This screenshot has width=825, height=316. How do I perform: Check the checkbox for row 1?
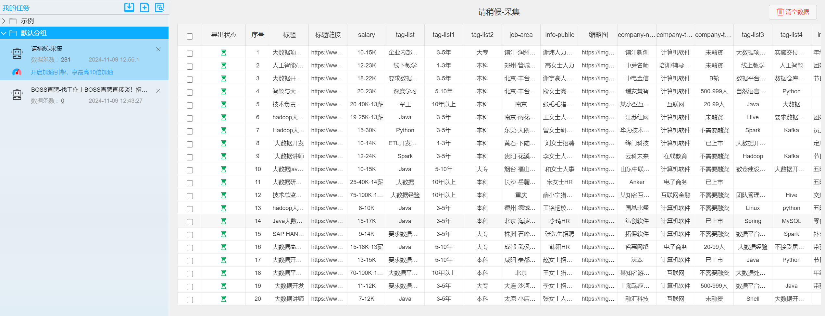click(190, 53)
